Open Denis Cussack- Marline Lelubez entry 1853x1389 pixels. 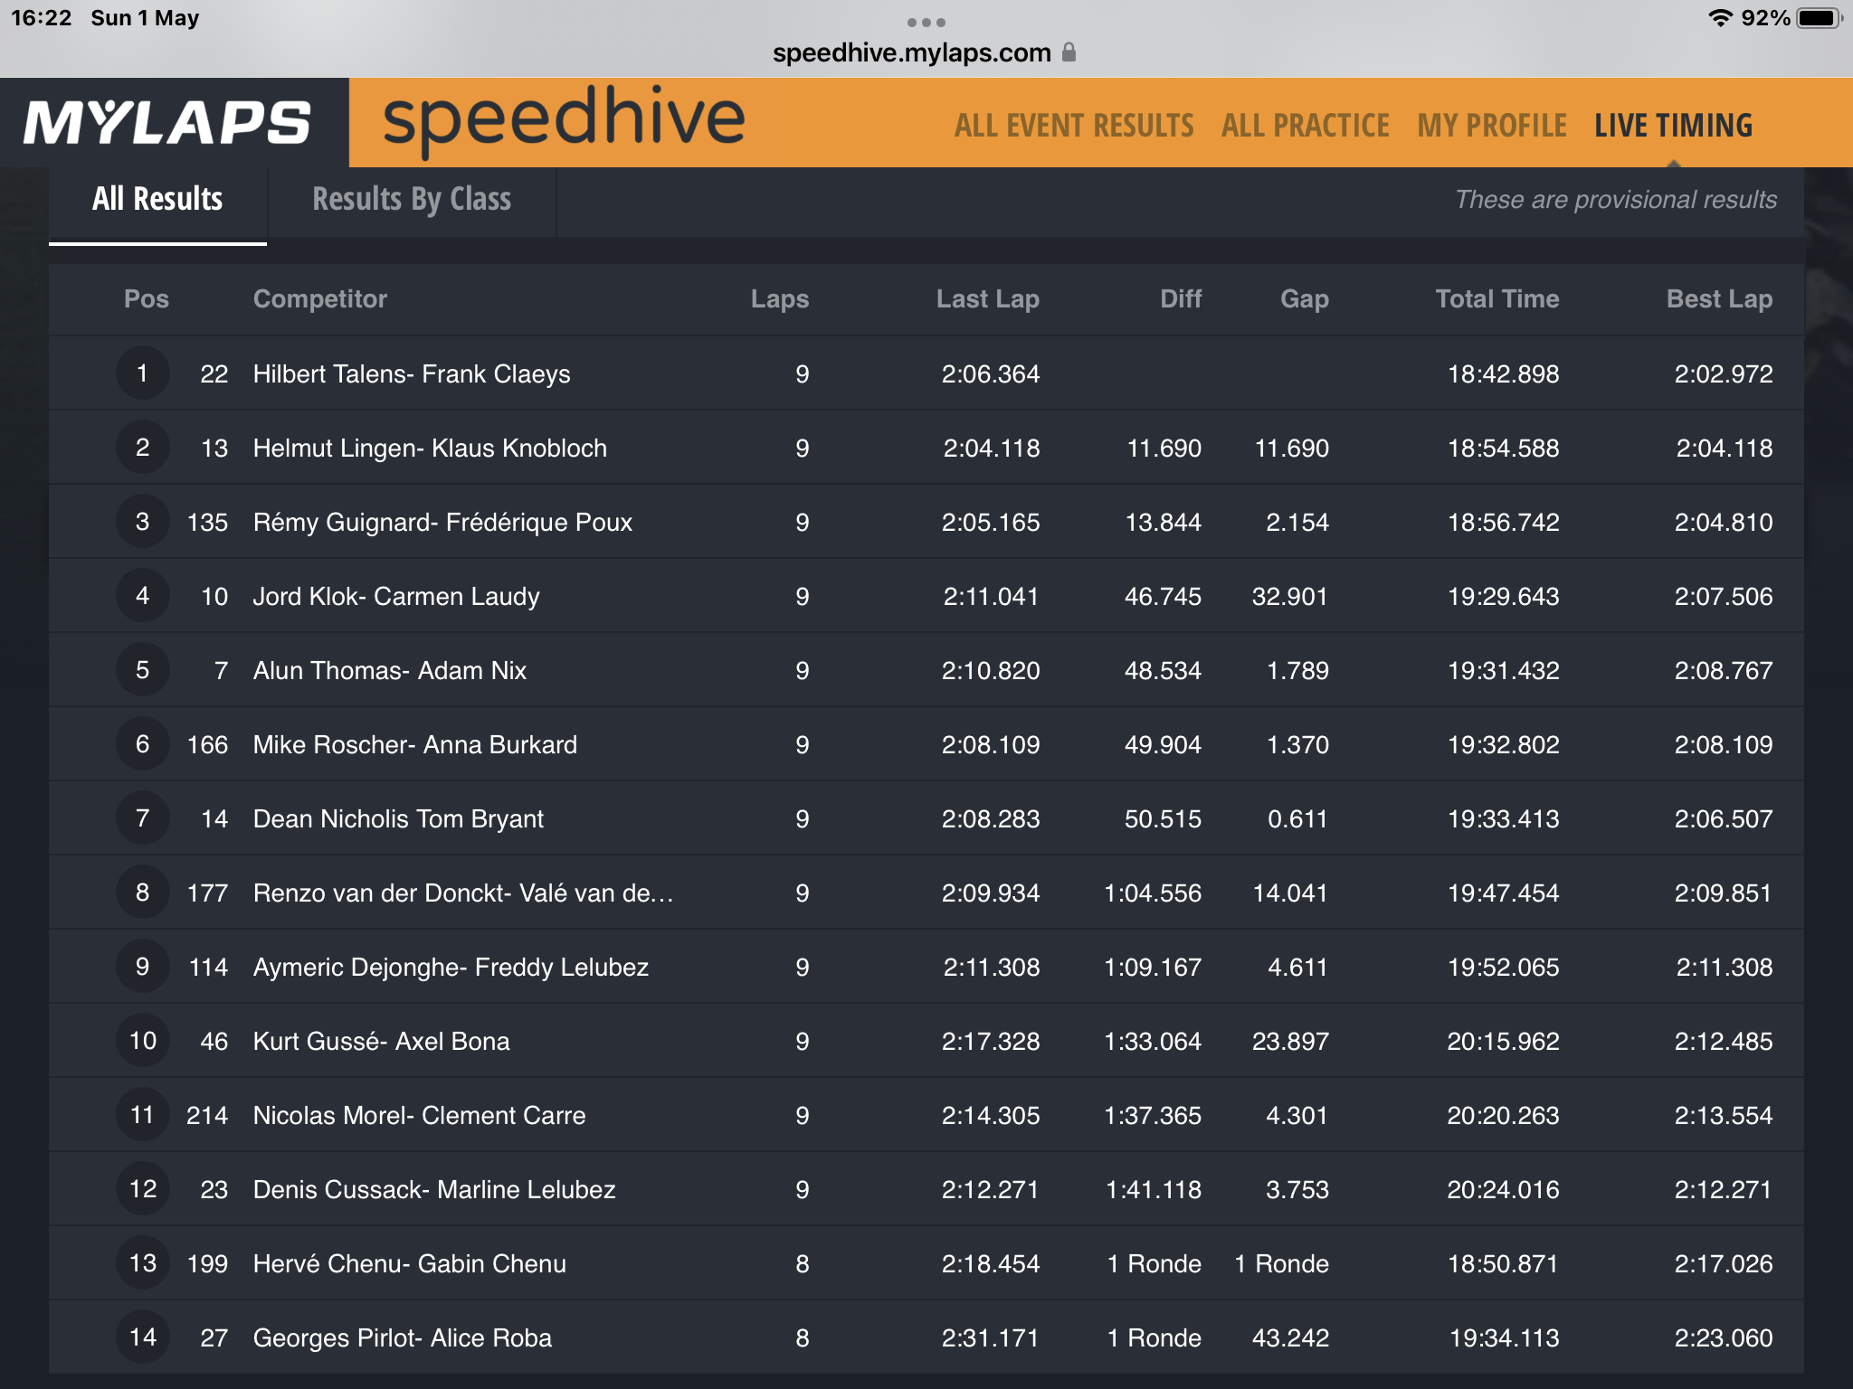(926, 1189)
